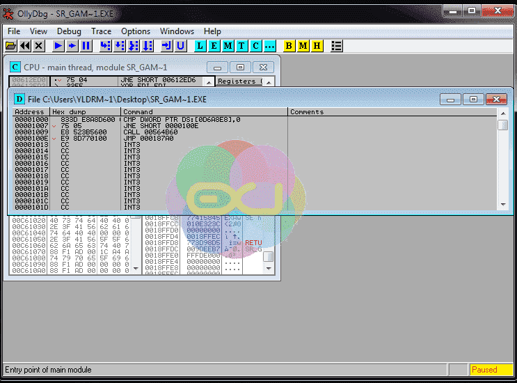Open Threads window T icon
Viewport: 517px width, 383px height.
click(241, 45)
